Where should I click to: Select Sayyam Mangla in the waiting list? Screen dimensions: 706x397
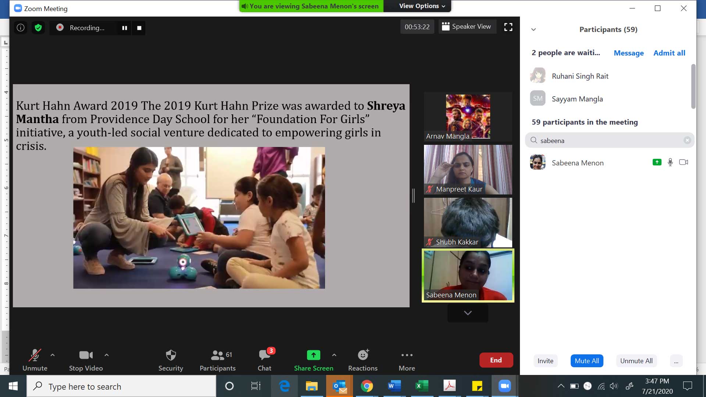[x=609, y=99]
